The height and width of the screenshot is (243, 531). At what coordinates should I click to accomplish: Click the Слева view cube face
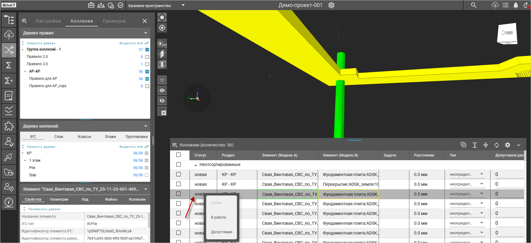point(507,33)
